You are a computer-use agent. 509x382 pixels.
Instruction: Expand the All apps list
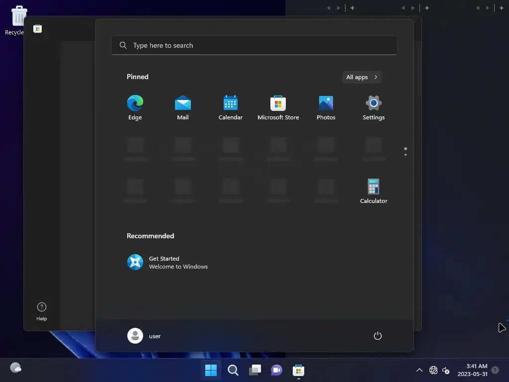(362, 77)
